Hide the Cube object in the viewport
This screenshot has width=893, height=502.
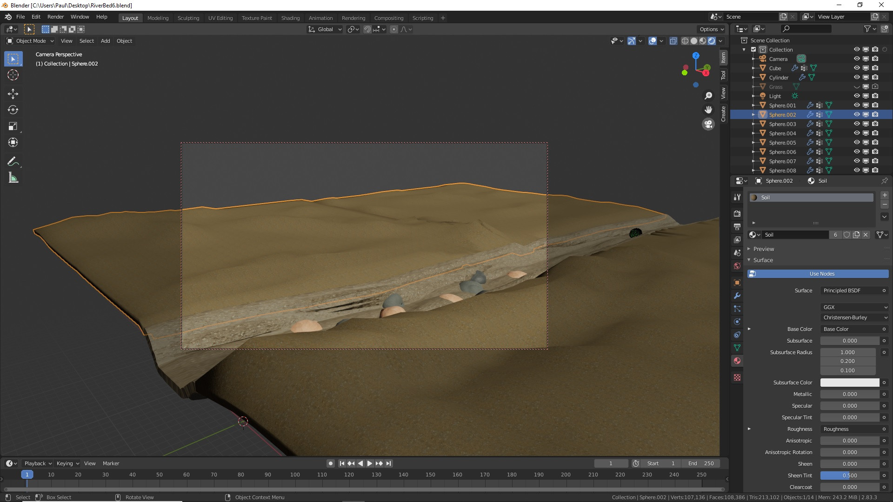click(857, 68)
